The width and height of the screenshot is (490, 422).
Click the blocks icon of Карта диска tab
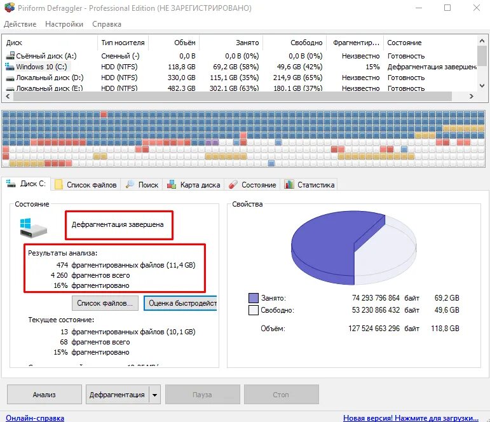coord(171,184)
